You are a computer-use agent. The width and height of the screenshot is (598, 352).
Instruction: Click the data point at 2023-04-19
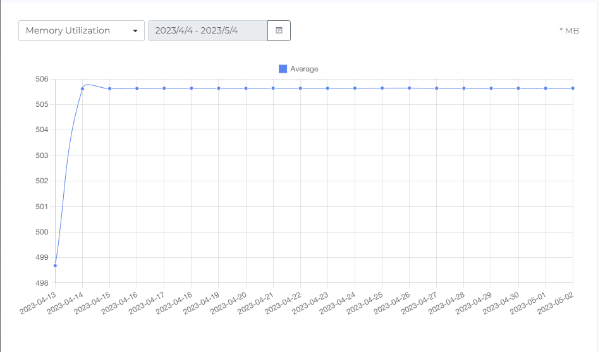click(219, 88)
